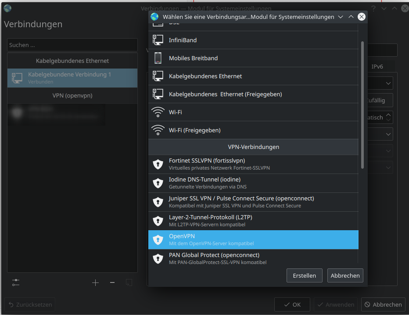Click the InfiniBand network icon
This screenshot has height=315, width=409.
pos(158,40)
